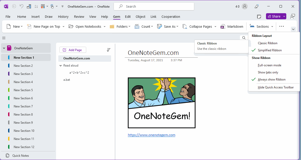Collapse the OneNoteGem notebook
The height and width of the screenshot is (160, 301).
point(4,48)
